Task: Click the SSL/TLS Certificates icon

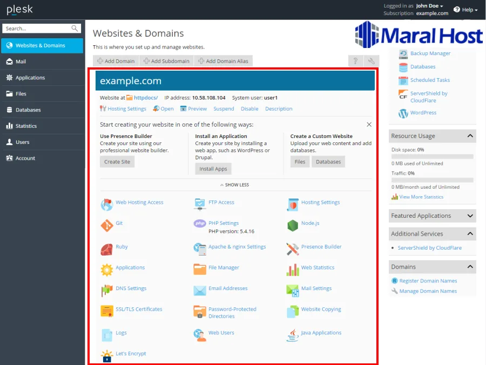Action: click(106, 312)
